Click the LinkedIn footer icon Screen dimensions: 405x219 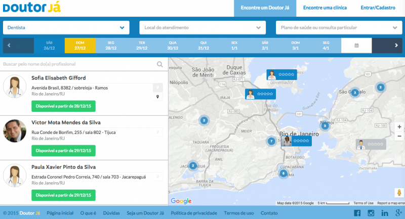point(385,213)
